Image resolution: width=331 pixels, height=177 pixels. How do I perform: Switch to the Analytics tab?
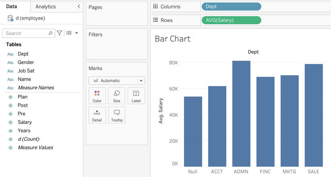point(46,6)
